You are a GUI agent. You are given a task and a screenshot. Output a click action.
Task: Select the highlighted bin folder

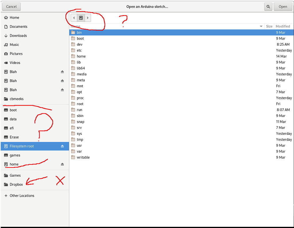tap(80, 32)
